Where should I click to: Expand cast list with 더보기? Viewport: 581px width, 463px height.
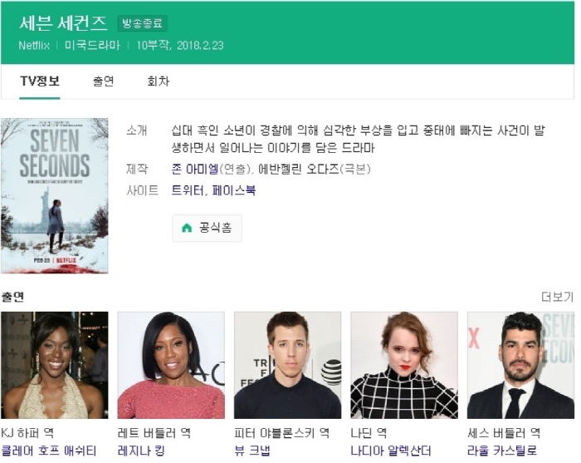557,297
